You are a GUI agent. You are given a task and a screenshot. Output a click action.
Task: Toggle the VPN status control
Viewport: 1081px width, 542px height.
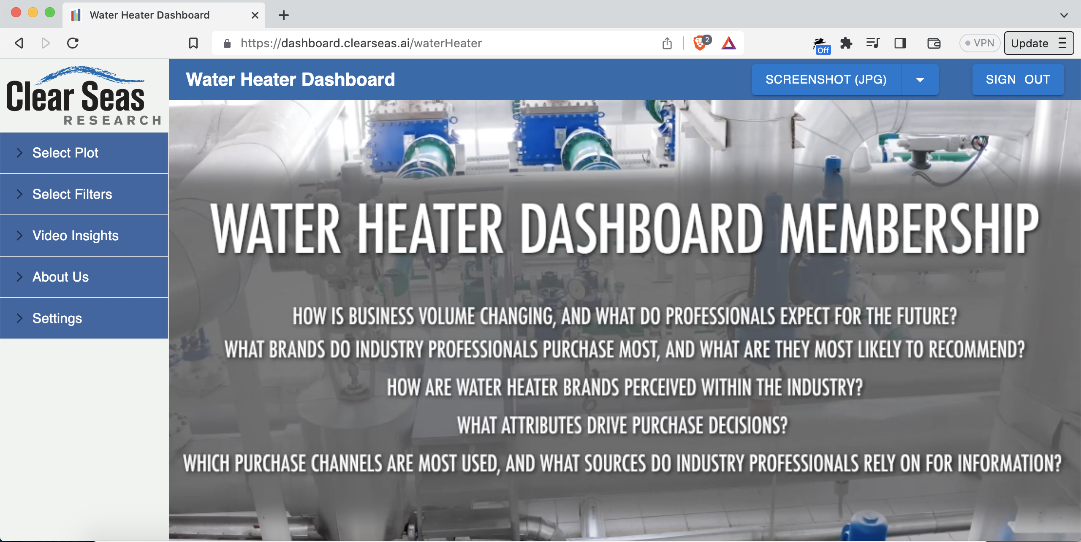[980, 43]
